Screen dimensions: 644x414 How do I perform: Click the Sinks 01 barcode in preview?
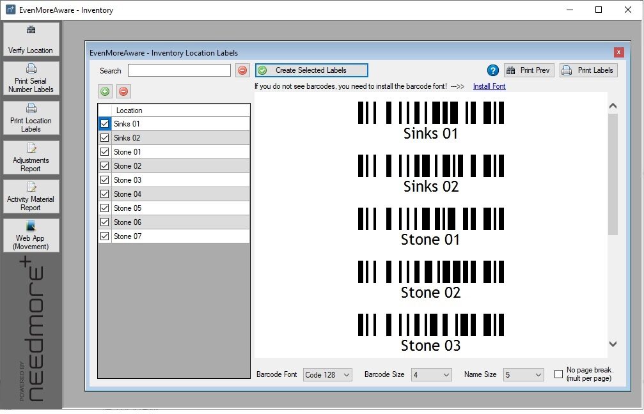(431, 112)
